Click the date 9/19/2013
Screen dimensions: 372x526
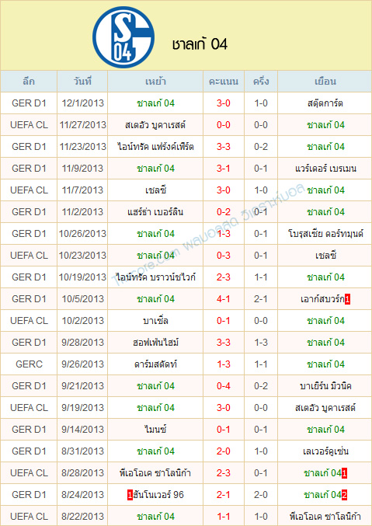tap(82, 408)
